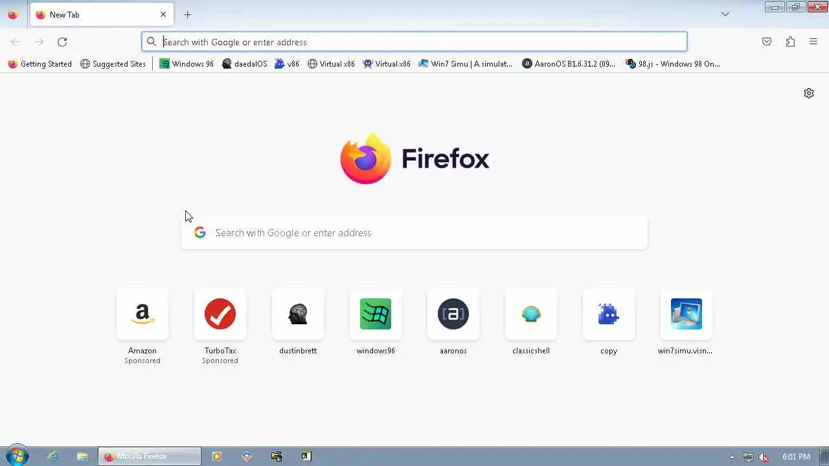Open the Windows 96 bookmark
The height and width of the screenshot is (466, 829).
coord(187,64)
